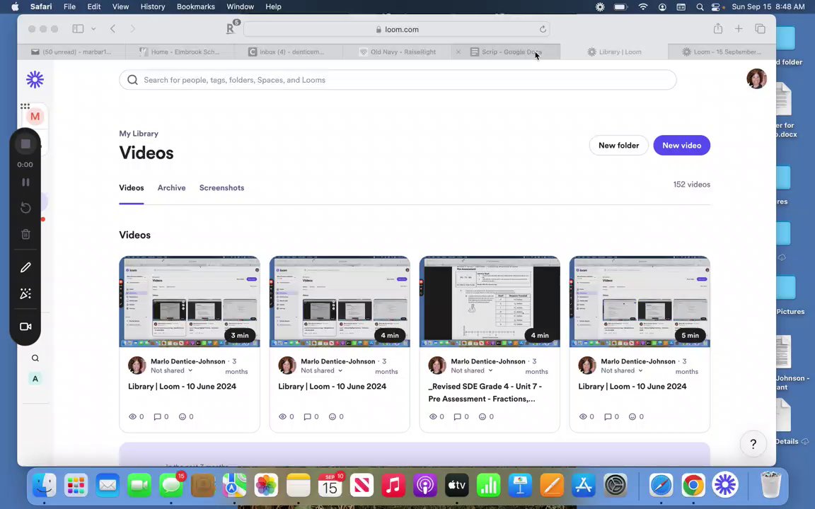Expand Not shared dropdown on 5 min video
The image size is (815, 509).
(x=622, y=370)
